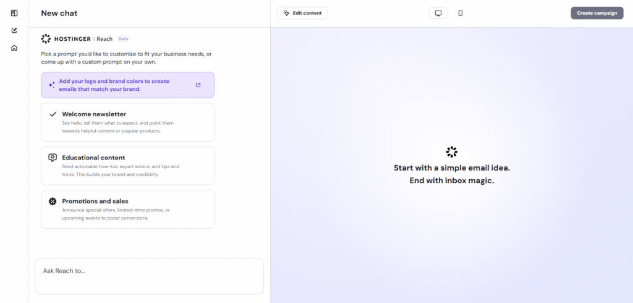
Task: Click the checkmark icon beside Welcome newsletter
Action: point(53,114)
